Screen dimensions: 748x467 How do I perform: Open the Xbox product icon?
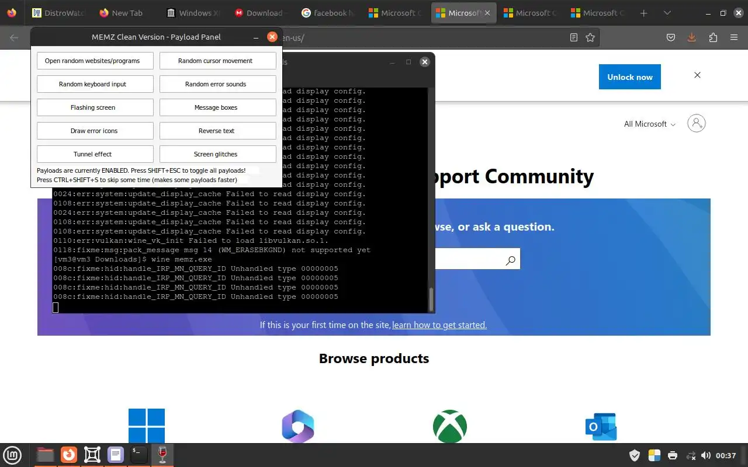pos(450,426)
